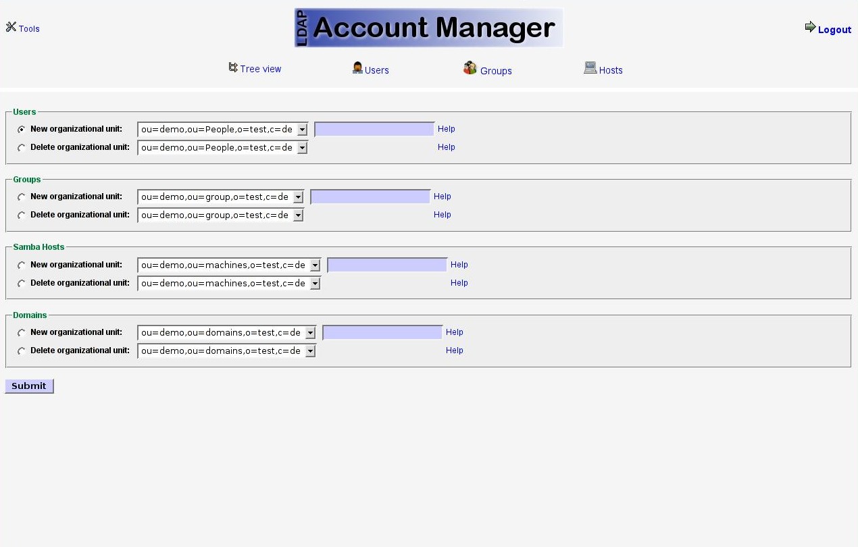858x547 pixels.
Task: Expand the Groups delete unit dropdown
Action: pos(220,215)
